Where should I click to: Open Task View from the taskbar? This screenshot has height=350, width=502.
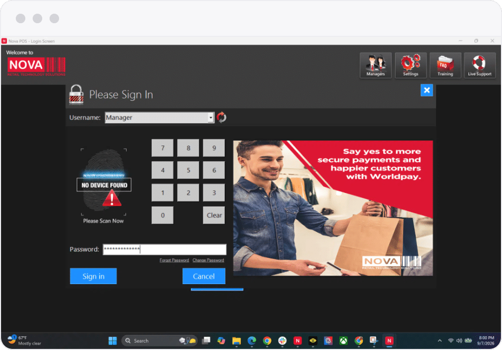(206, 341)
